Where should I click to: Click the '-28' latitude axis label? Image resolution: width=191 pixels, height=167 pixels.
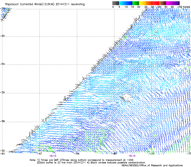2,121
